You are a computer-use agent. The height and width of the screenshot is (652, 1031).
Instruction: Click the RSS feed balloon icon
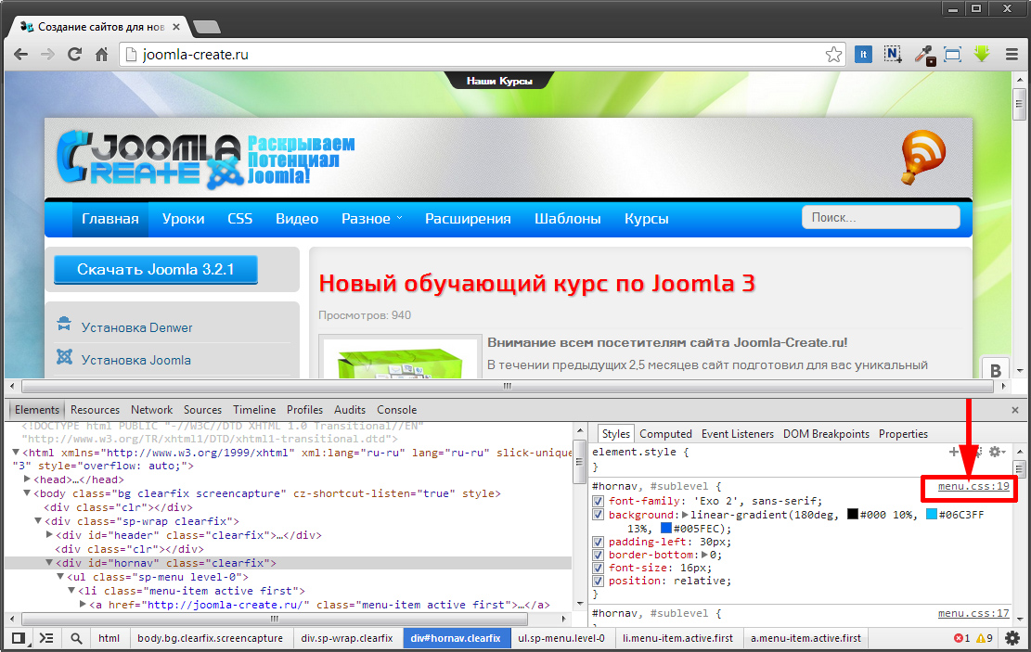click(922, 157)
